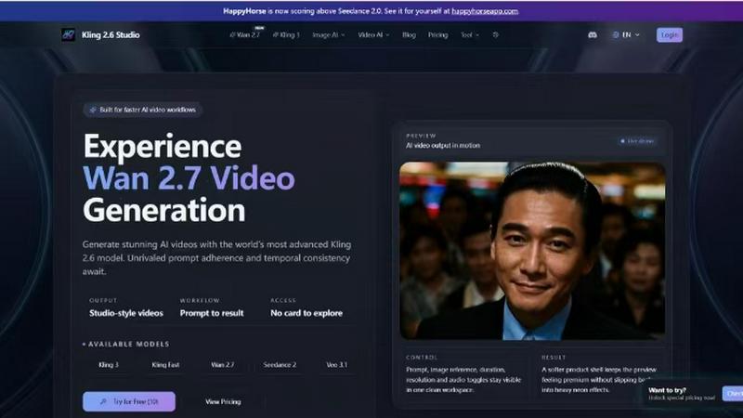Expand the Video AI dropdown menu
Screen dimensions: 743x418
(373, 35)
